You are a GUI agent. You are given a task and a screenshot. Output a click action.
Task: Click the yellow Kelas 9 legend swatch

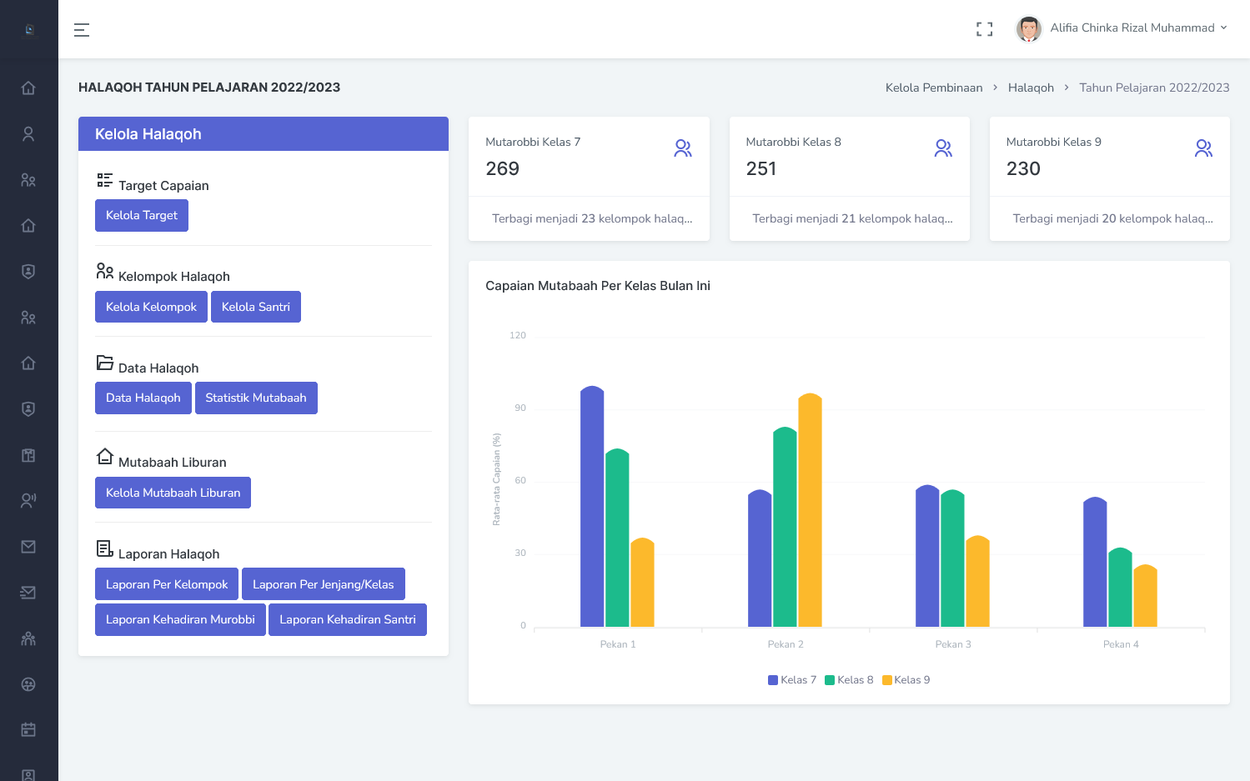887,680
